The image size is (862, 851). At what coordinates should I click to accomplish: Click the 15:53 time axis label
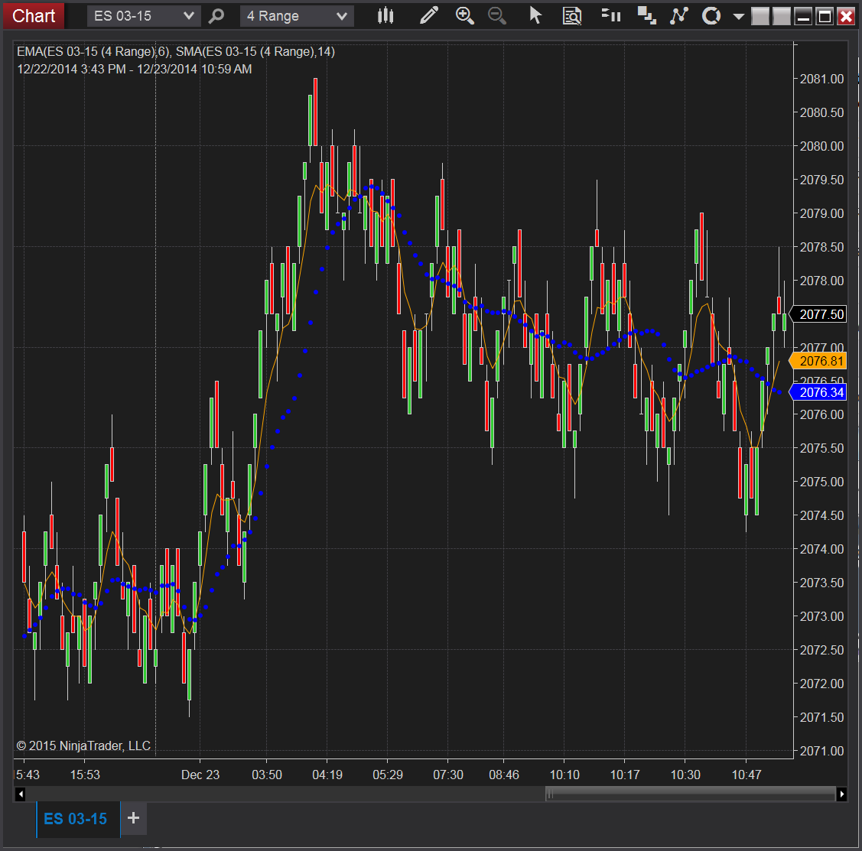[85, 775]
